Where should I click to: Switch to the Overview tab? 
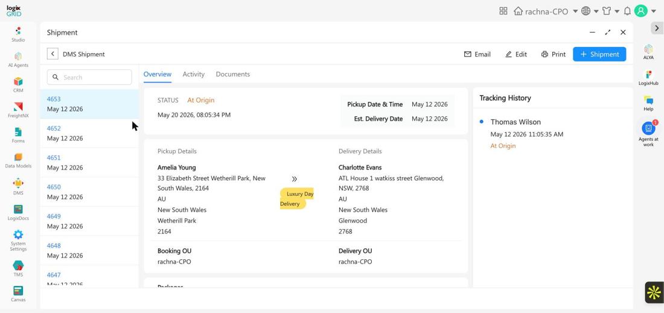[x=158, y=74]
